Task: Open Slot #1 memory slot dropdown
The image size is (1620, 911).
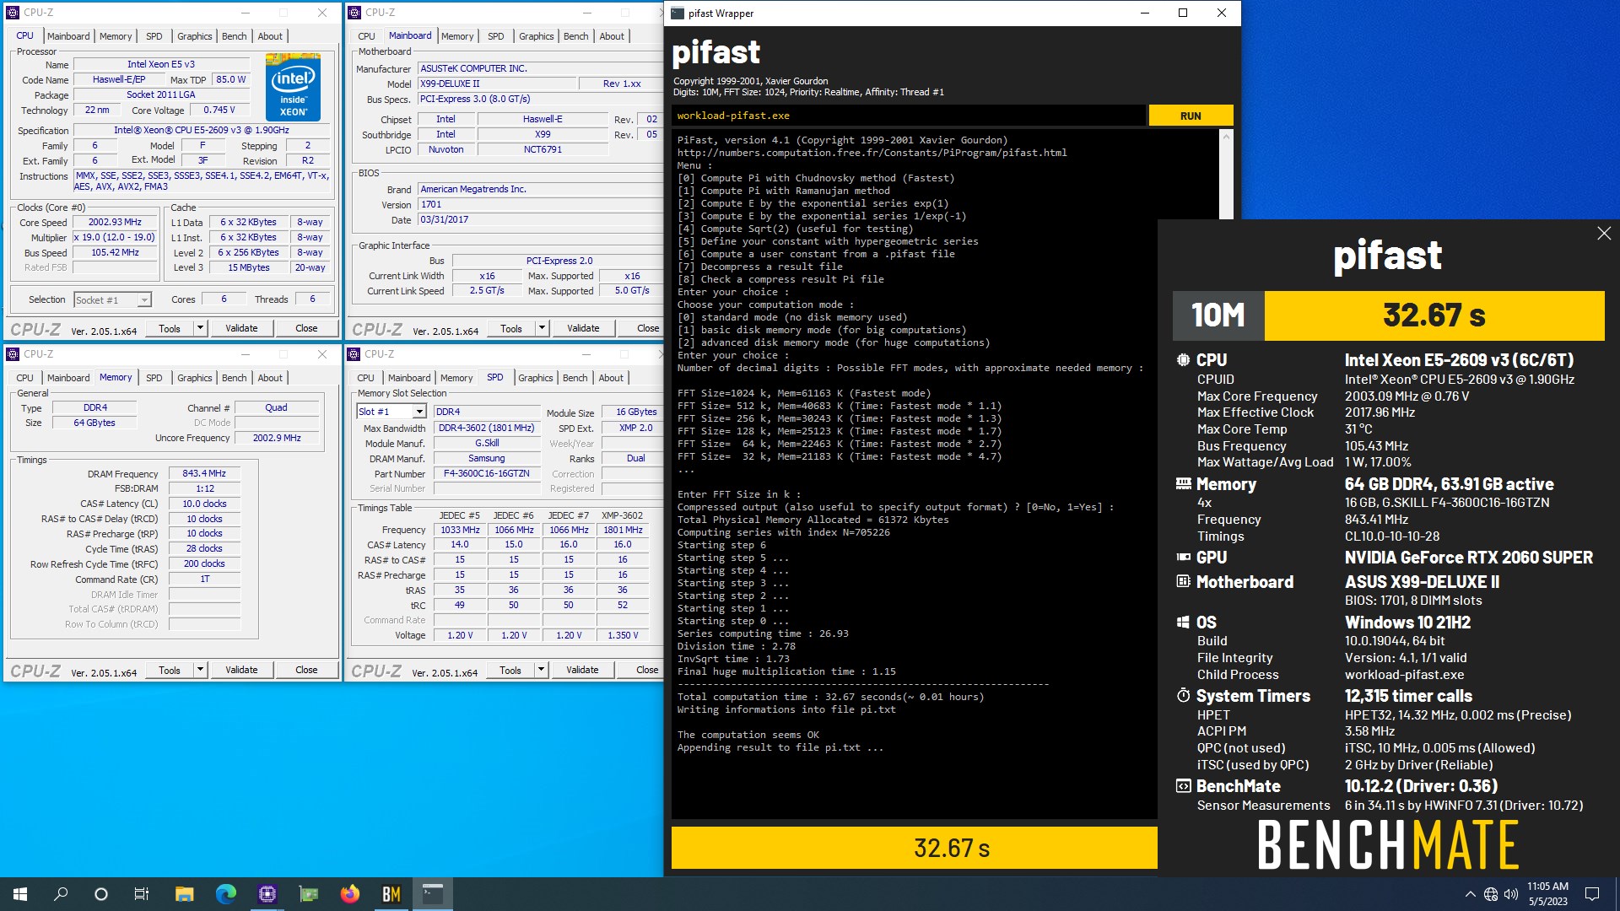Action: pos(418,412)
